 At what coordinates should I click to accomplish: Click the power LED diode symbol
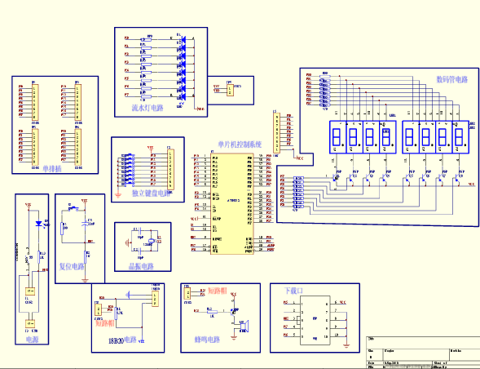point(38,224)
